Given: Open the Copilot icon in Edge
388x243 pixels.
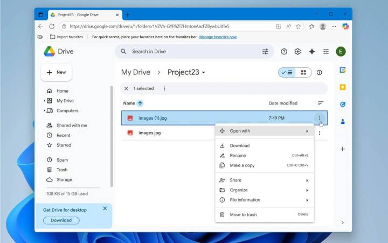Looking at the screenshot, I should click(345, 26).
